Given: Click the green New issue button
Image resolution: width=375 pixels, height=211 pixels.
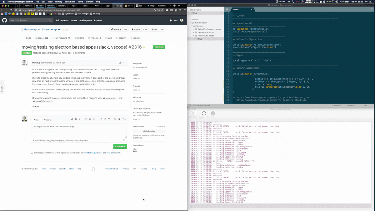Looking at the screenshot, I should click(x=159, y=47).
